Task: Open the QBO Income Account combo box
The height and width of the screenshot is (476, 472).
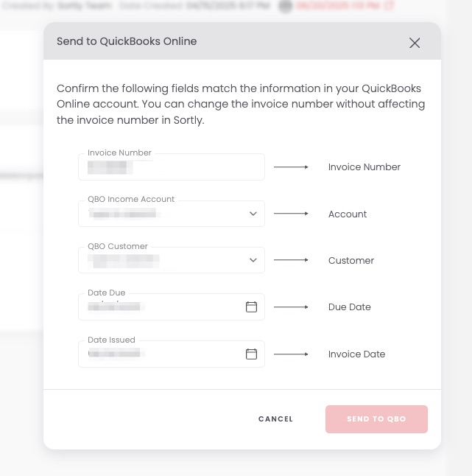Action: click(162, 214)
